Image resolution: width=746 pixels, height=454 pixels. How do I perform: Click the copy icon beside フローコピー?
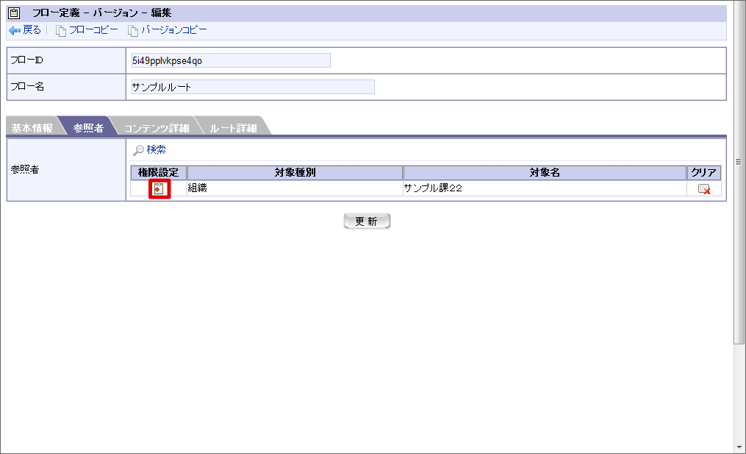61,30
